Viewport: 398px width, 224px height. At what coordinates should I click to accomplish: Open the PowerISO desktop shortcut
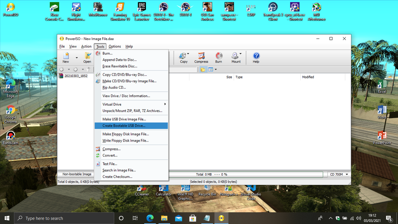tap(11, 9)
